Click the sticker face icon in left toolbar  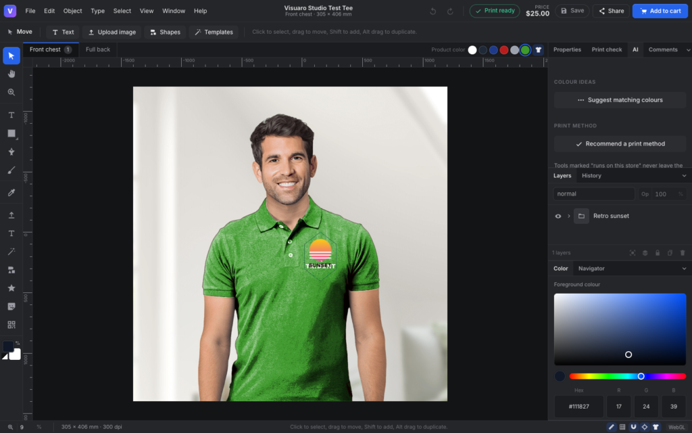[x=11, y=306]
